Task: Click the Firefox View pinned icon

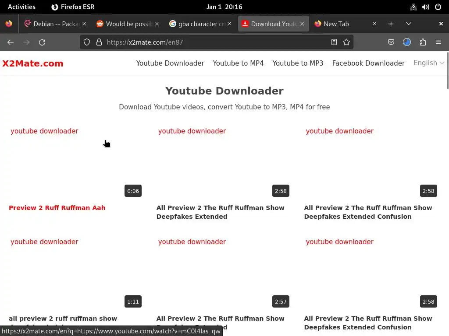Action: pos(9,24)
